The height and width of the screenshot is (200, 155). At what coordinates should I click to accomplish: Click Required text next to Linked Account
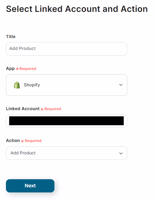pyautogui.click(x=53, y=109)
